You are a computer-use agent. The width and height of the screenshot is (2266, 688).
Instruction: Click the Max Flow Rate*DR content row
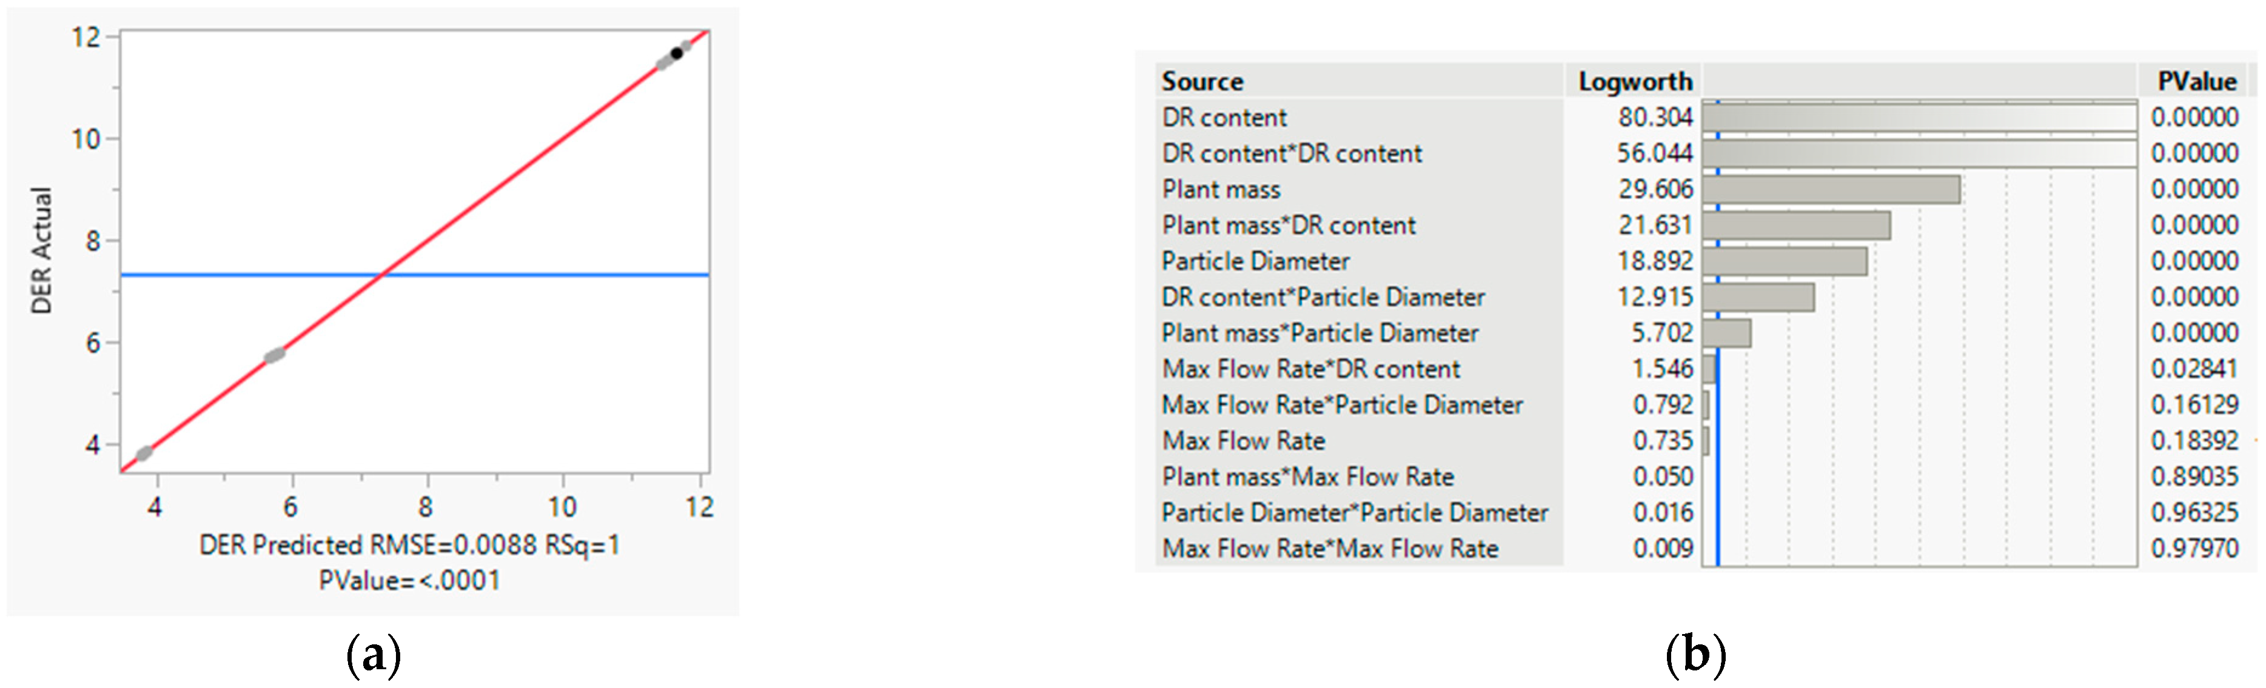pos(1311,370)
